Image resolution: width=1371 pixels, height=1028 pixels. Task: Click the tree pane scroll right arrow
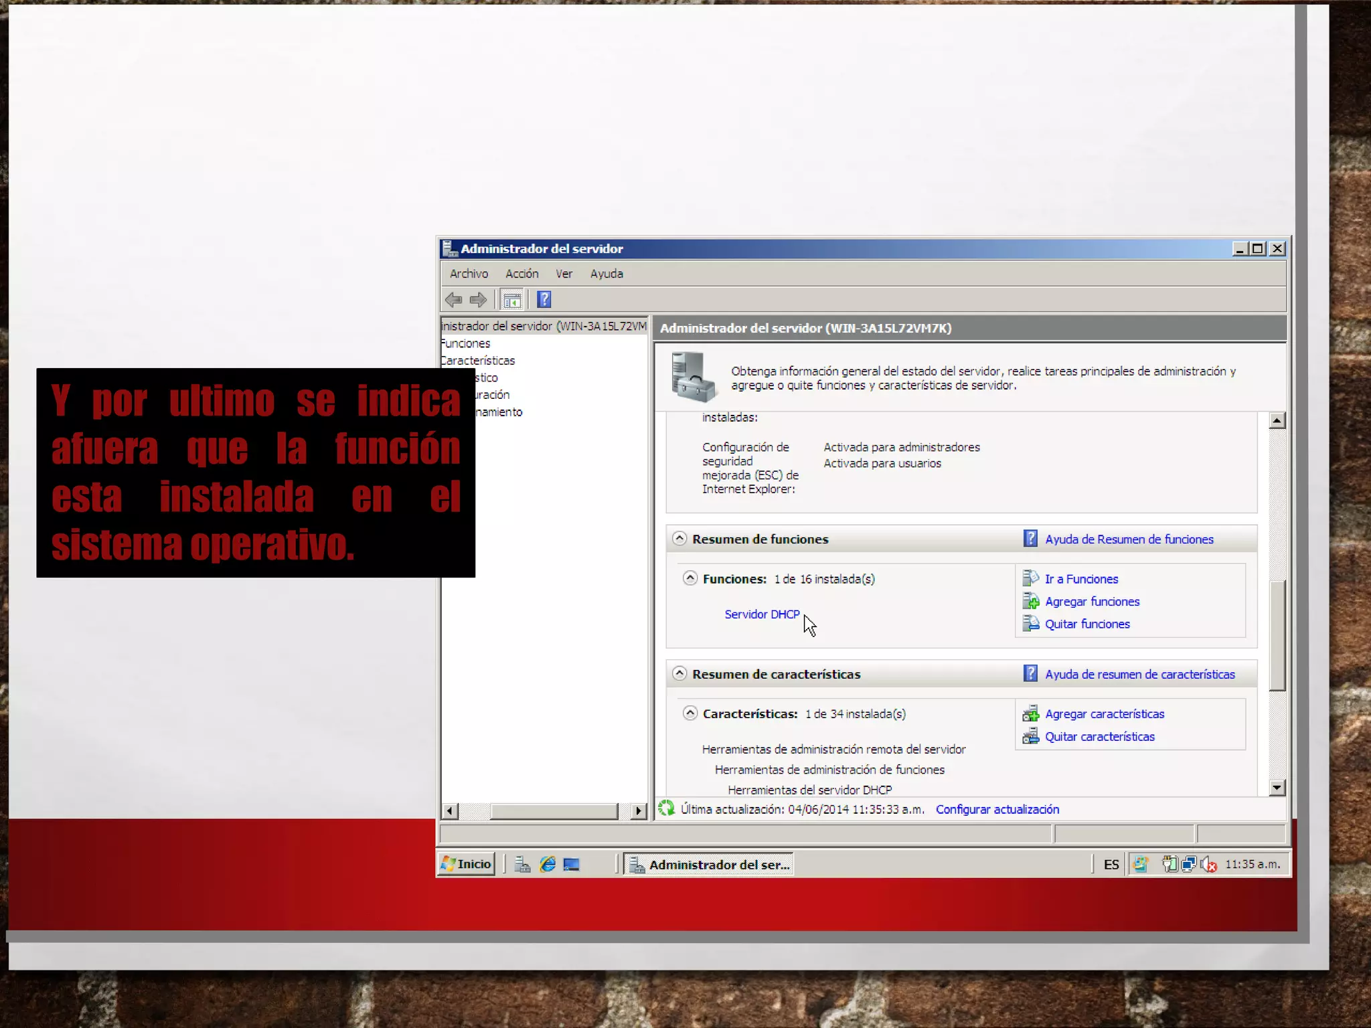(639, 811)
